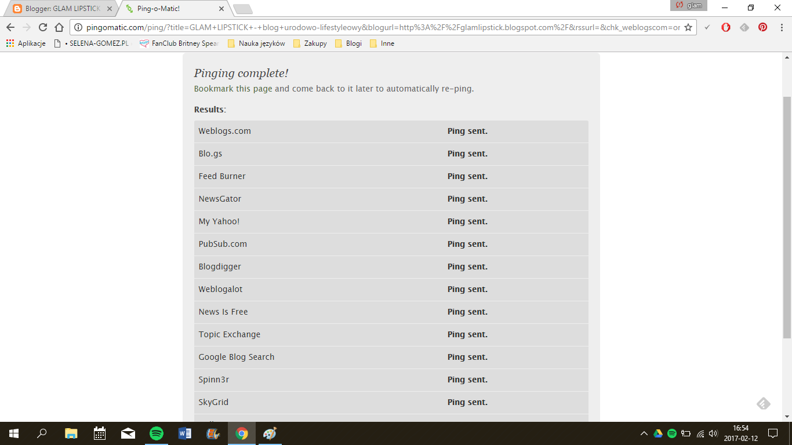Click the pingomatic.com address bar

(383, 27)
